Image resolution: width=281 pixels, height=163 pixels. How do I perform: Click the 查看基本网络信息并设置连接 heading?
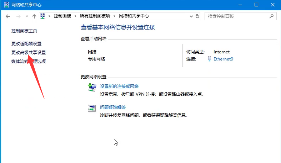118,27
